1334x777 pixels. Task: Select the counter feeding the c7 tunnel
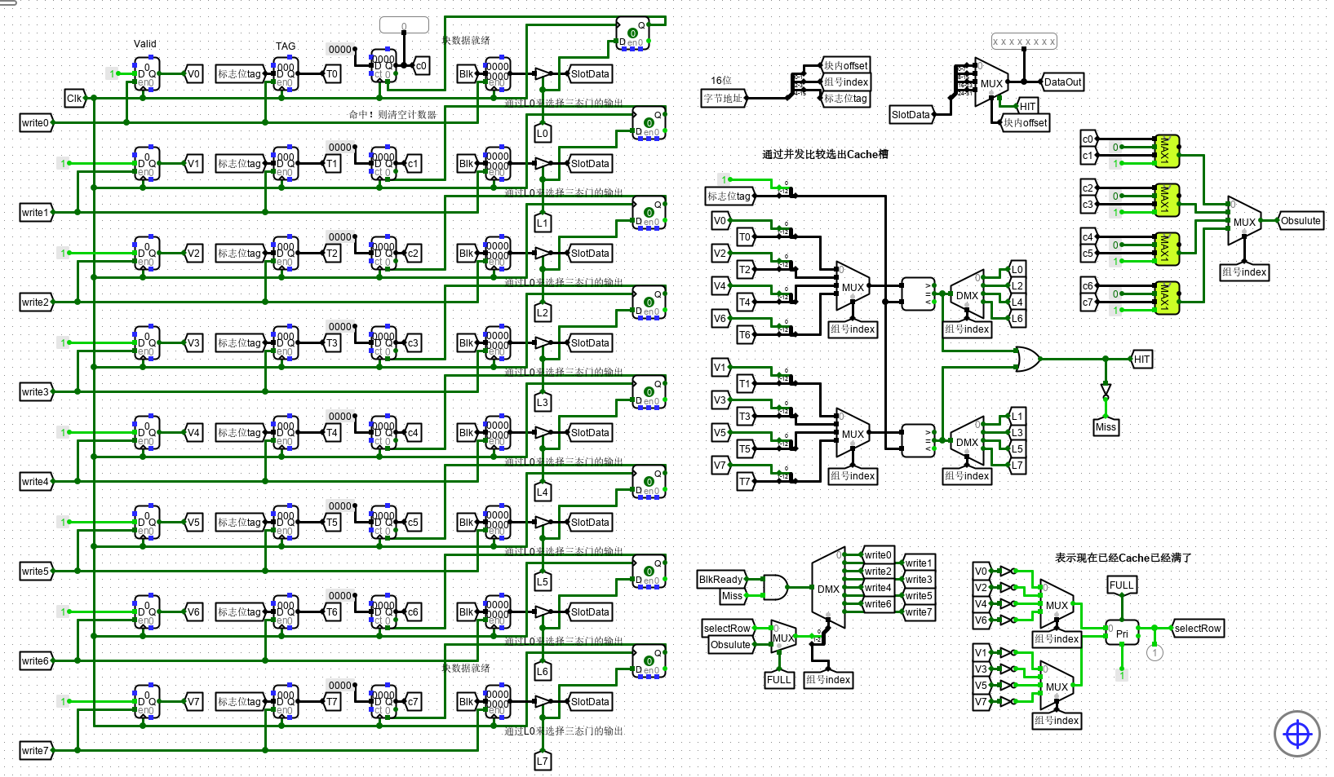pos(383,701)
